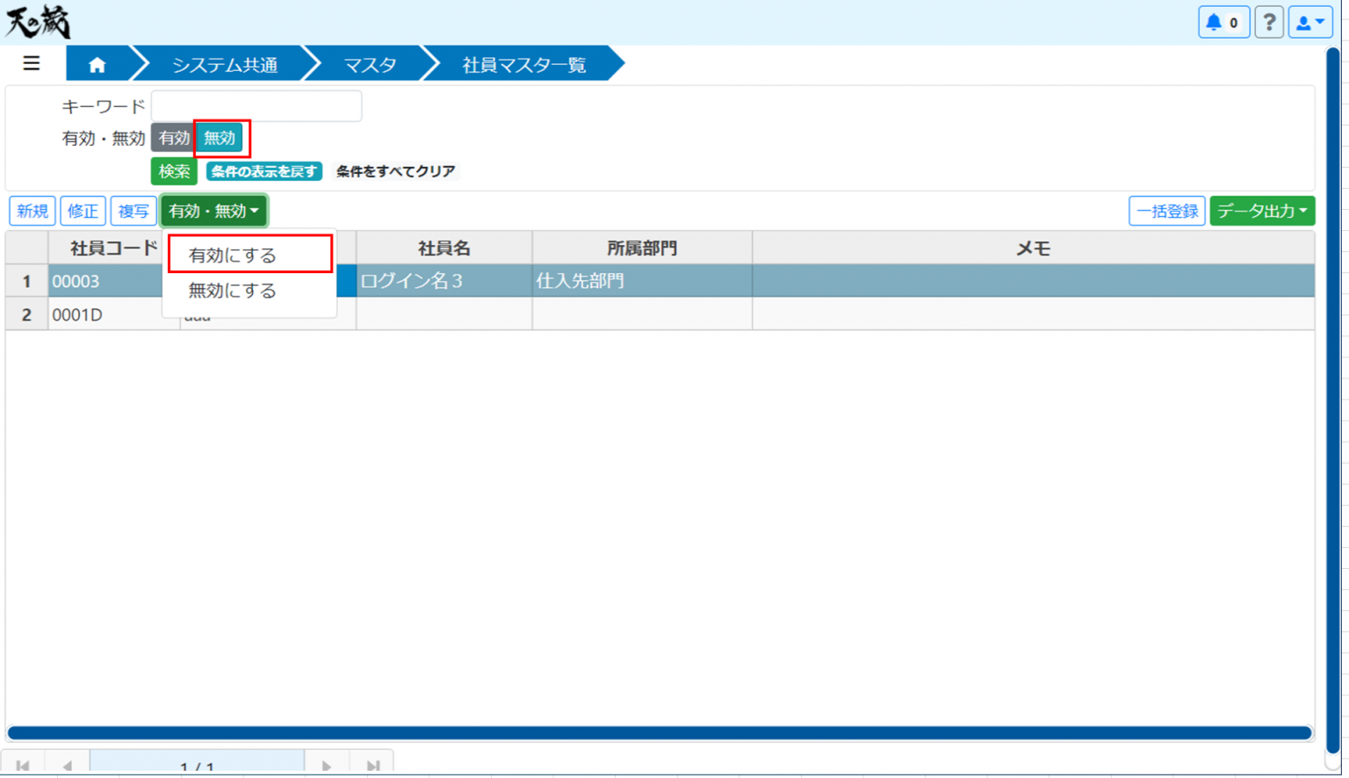Go to next page arrow
This screenshot has height=778, width=1349.
pyautogui.click(x=327, y=765)
